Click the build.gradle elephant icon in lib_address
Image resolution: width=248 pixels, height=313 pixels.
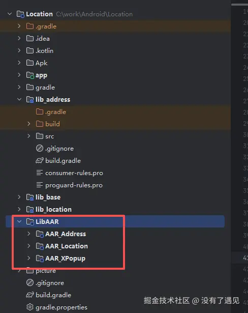tap(40, 161)
